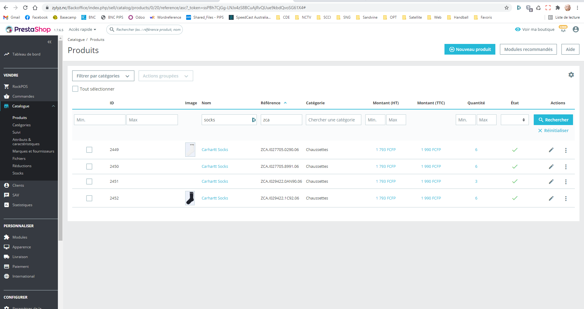Image resolution: width=584 pixels, height=309 pixels.
Task: Go to Catégories in Catalogue submenu
Action: [21, 125]
